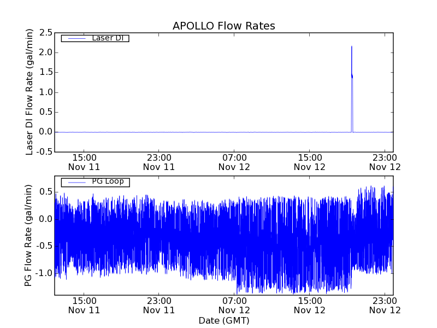Select the Laser DI legend label

[107, 38]
